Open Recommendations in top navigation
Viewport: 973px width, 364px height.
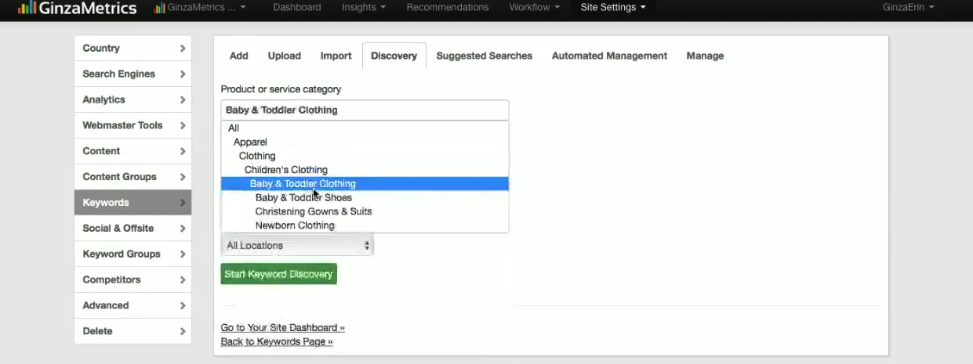coord(448,7)
